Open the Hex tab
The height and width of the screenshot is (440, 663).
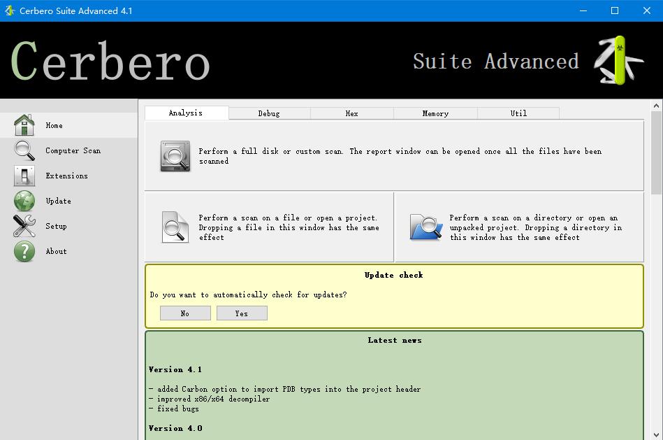[x=352, y=113]
